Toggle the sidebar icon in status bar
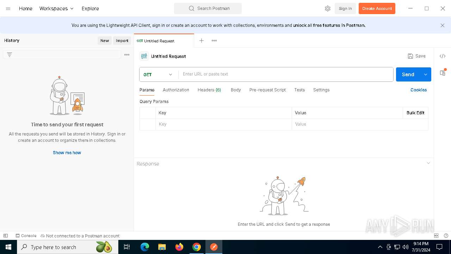 coord(6,236)
